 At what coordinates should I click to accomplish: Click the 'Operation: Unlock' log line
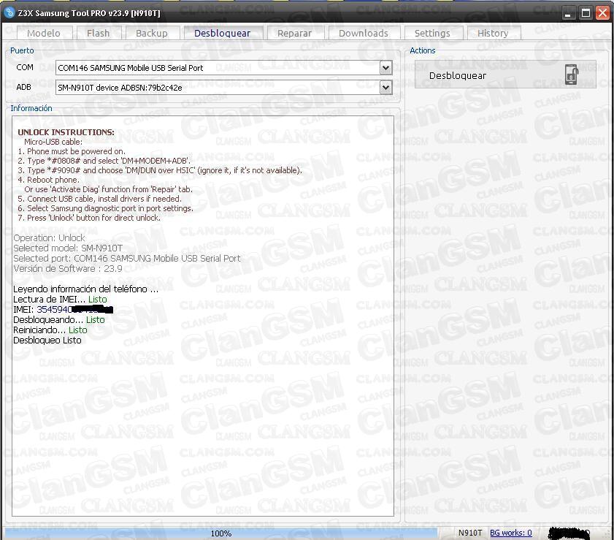coord(49,238)
